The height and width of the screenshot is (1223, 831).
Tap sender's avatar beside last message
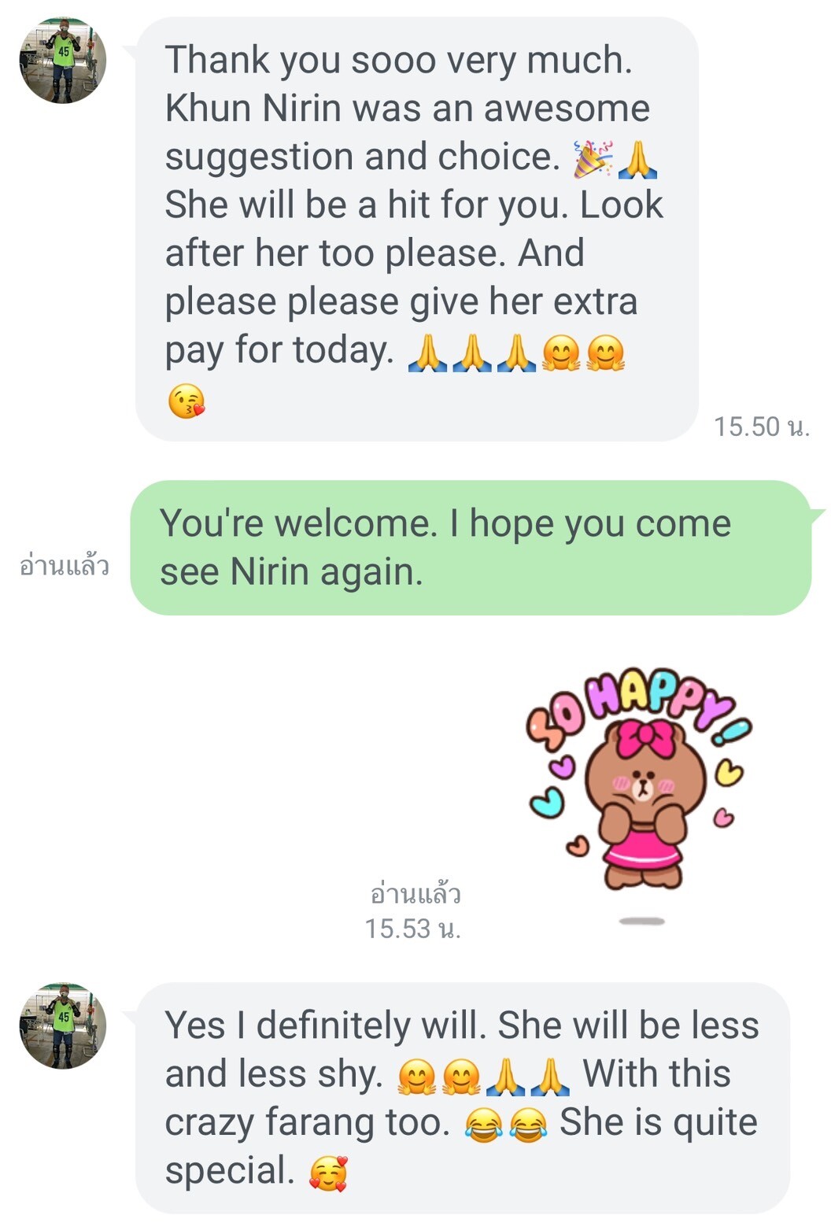point(63,1025)
